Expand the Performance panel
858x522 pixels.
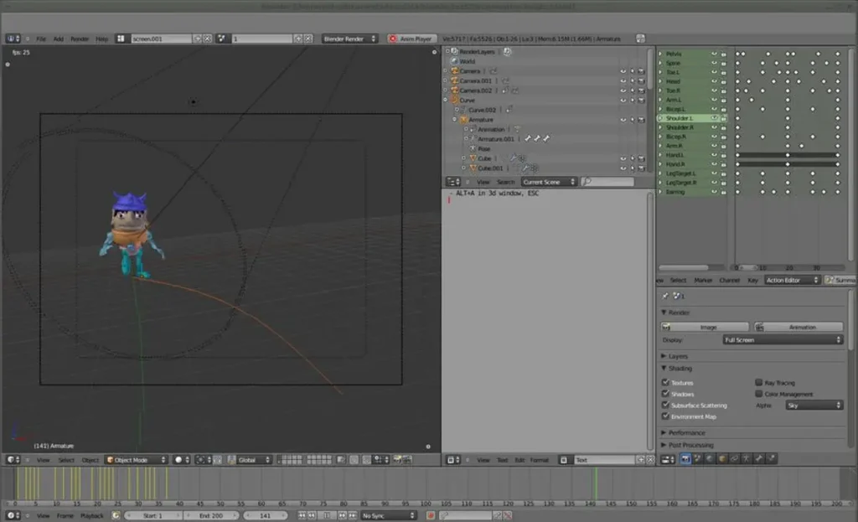click(x=686, y=433)
